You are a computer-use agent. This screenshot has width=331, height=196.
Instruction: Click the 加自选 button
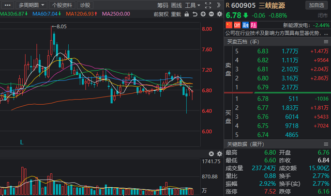[x=317, y=5]
